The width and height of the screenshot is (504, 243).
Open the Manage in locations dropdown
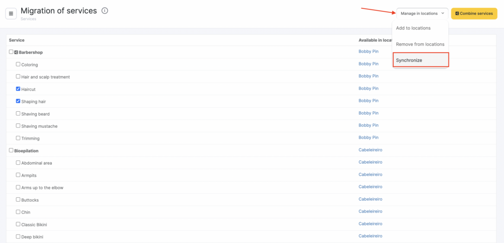pos(422,13)
